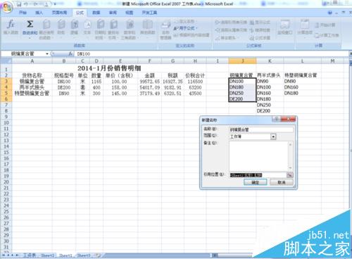The image size is (352, 259).
Task: Click Evaluate Formula in the ribbon
Action: click(x=260, y=38)
